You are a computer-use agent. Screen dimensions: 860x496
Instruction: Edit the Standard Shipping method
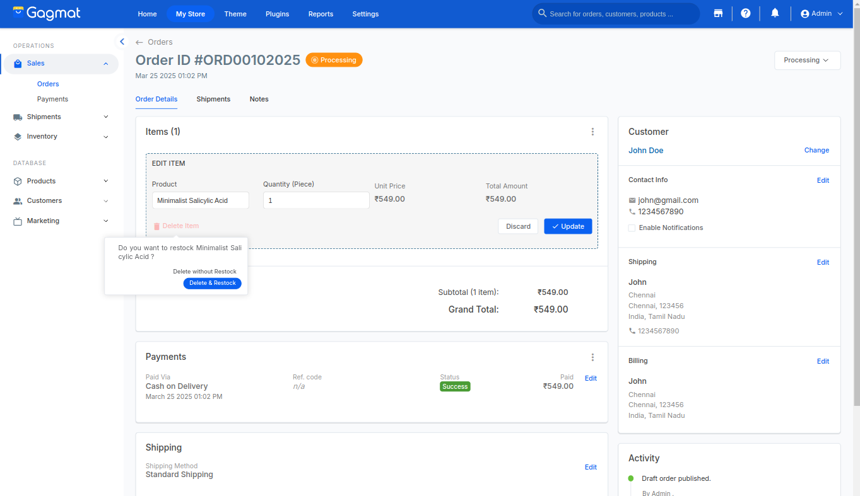pyautogui.click(x=591, y=468)
